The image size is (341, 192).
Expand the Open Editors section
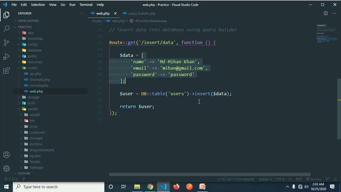(28, 21)
